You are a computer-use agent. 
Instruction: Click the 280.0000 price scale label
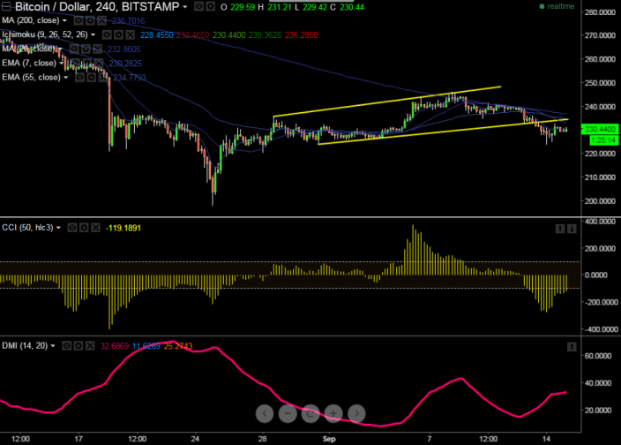pos(601,12)
